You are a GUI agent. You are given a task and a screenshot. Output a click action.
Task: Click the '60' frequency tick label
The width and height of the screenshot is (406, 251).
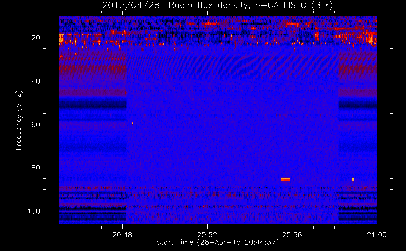coord(36,124)
